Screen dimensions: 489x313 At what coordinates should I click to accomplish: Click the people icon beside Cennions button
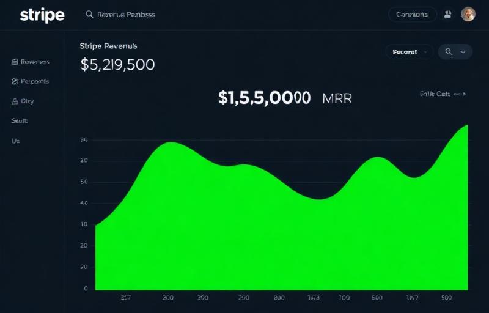[448, 14]
